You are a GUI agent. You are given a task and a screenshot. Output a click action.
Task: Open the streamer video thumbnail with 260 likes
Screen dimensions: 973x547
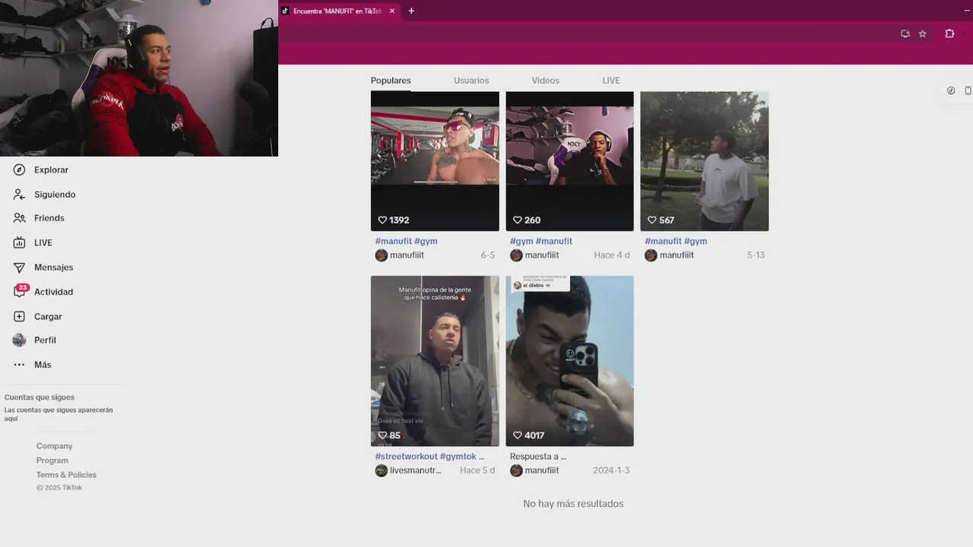click(569, 161)
